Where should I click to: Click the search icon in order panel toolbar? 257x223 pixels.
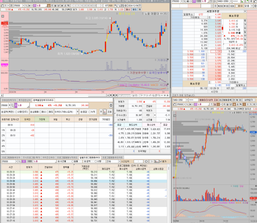pyautogui.click(x=185, y=1)
